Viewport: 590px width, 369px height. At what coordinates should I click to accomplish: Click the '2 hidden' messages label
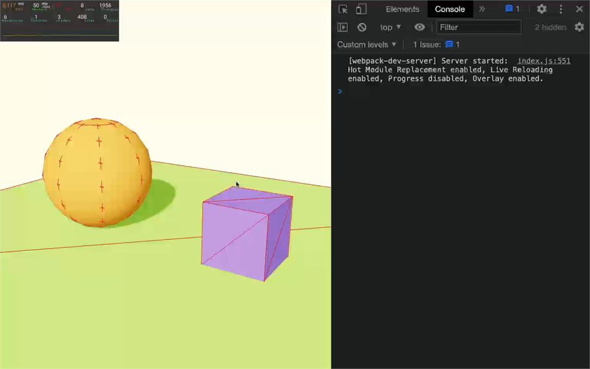click(550, 27)
